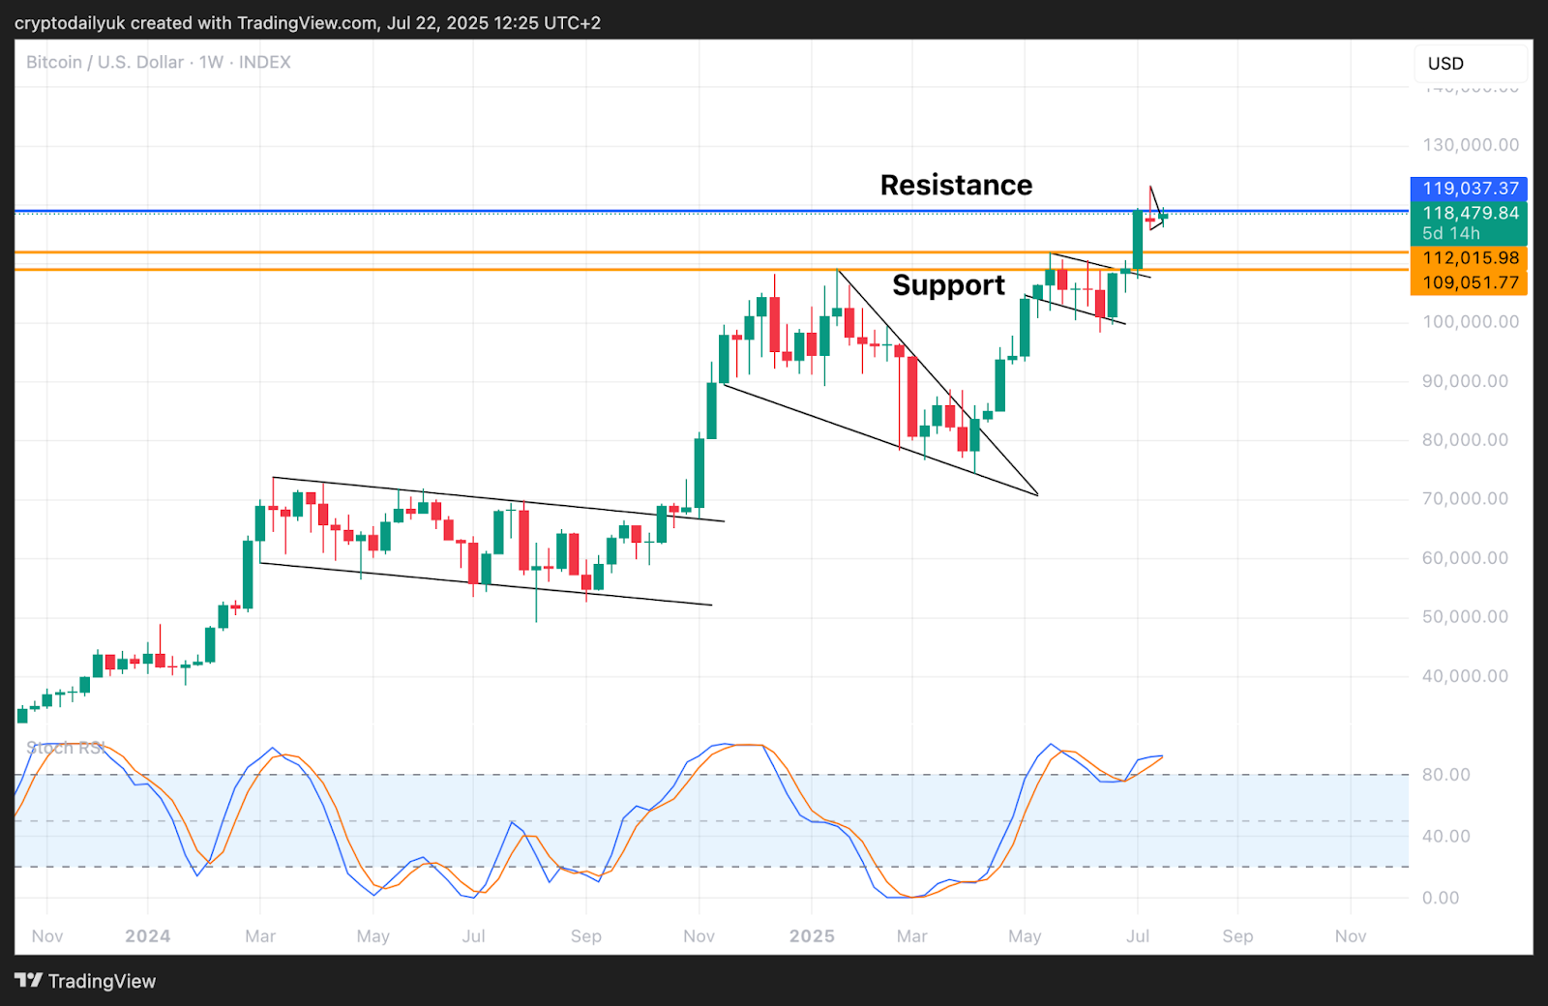
Task: Click the orange 109,051.77 support price label
Action: pos(1469,282)
